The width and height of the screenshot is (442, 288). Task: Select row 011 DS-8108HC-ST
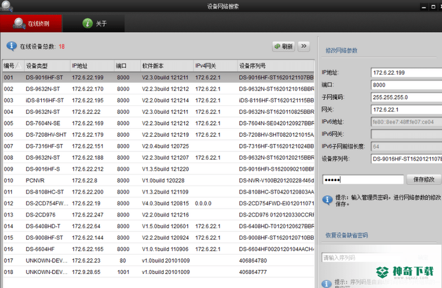click(158, 192)
